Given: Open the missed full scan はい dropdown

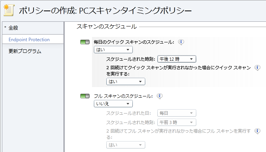Looking at the screenshot, I should (126, 145).
